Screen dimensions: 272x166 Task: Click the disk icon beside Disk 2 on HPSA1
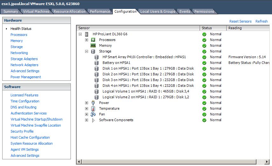[x=97, y=74]
